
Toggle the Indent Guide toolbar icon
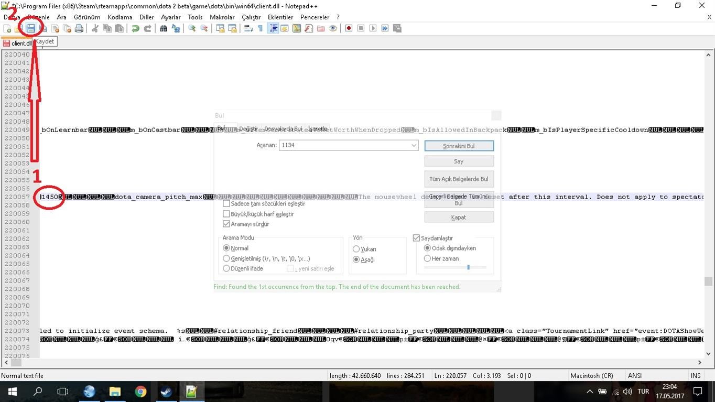(x=273, y=28)
